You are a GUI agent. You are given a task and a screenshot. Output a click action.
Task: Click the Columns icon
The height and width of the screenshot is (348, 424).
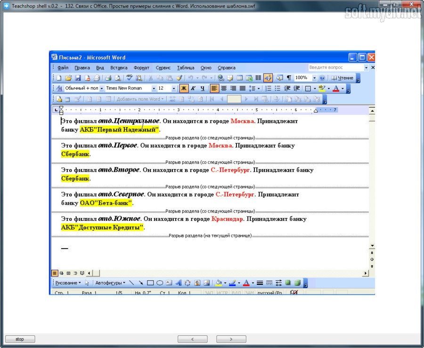258,78
